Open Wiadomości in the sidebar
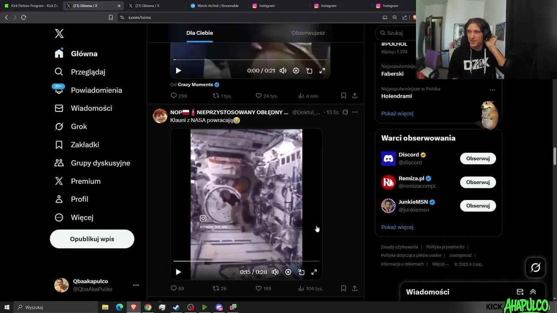 (84, 108)
